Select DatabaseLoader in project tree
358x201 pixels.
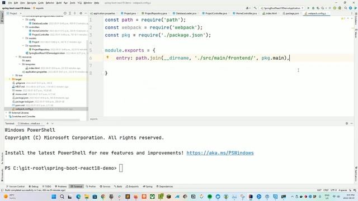(x=40, y=23)
